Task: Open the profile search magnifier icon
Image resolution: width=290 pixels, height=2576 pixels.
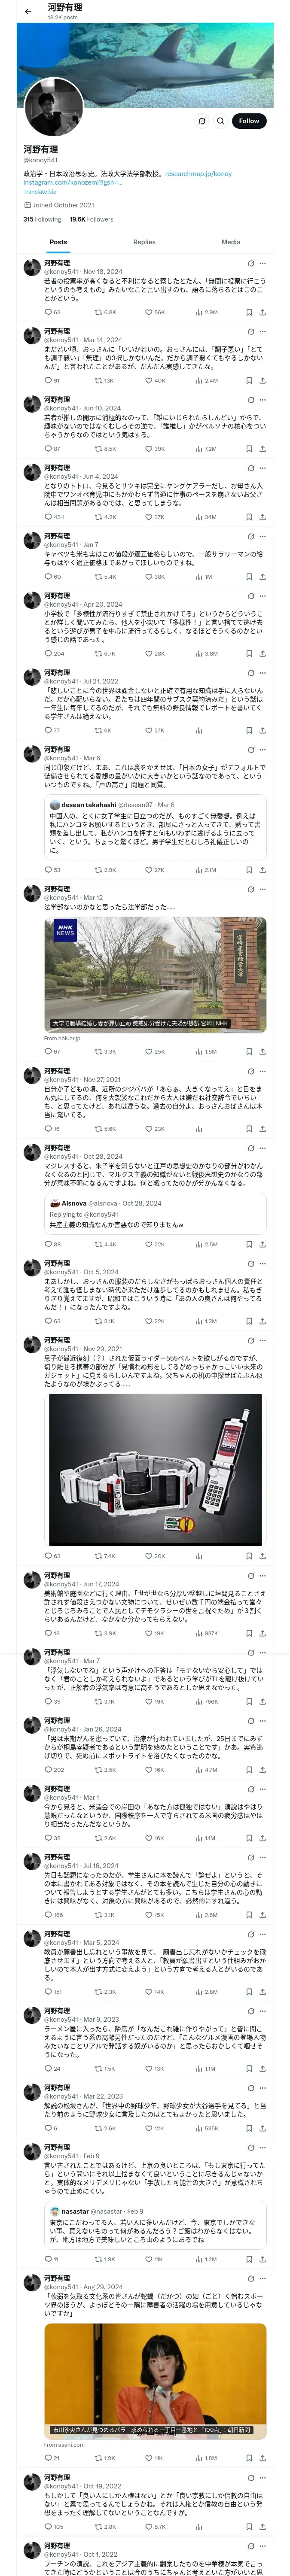Action: [220, 121]
